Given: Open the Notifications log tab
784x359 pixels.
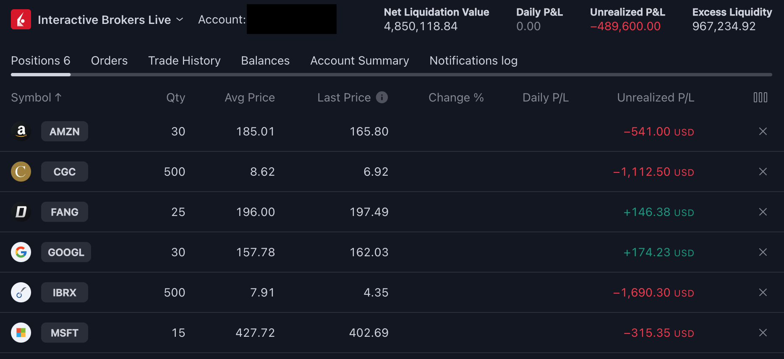Looking at the screenshot, I should tap(473, 61).
